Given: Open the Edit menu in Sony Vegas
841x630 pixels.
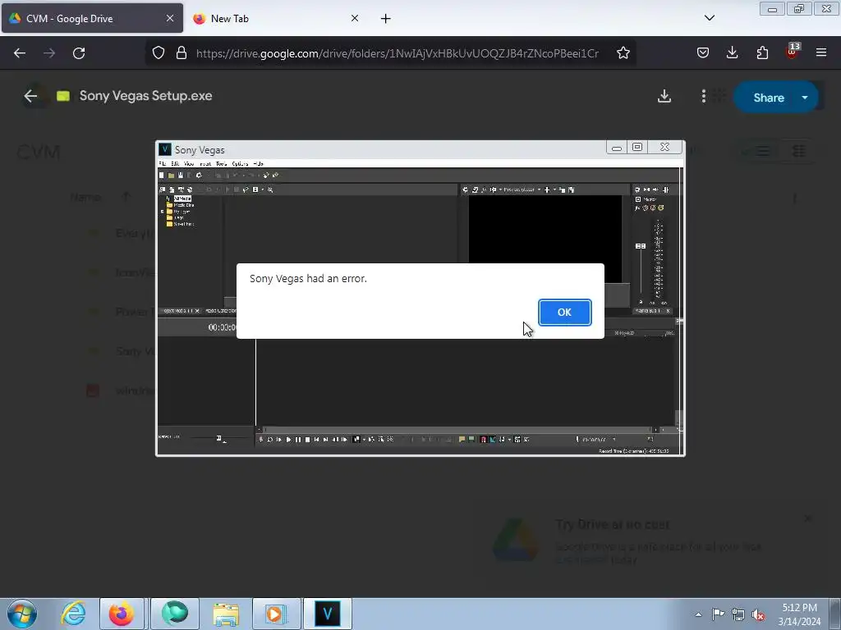Looking at the screenshot, I should [x=175, y=163].
